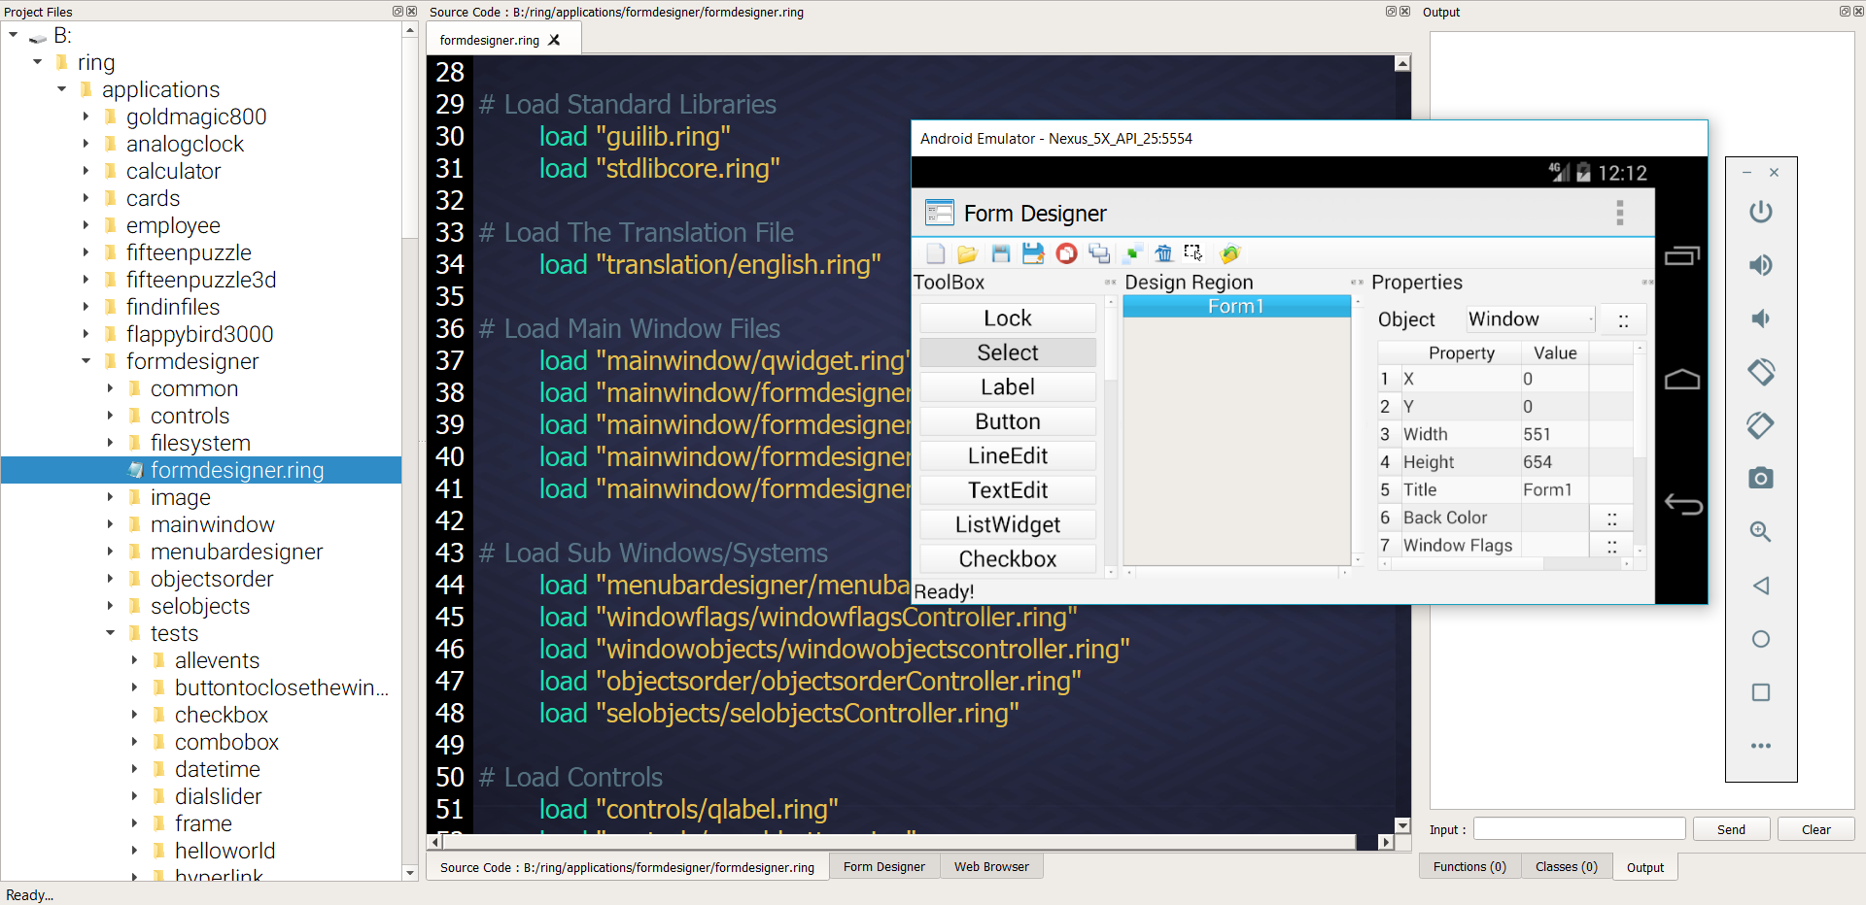Screen dimensions: 1866x905
Task: Expand the mainwindow folder in tree
Action: pos(110,524)
